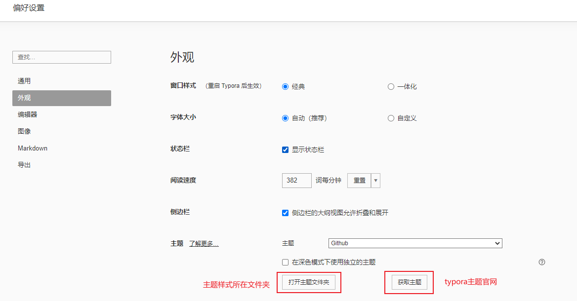Enable separate theme for dark mode

pos(285,262)
